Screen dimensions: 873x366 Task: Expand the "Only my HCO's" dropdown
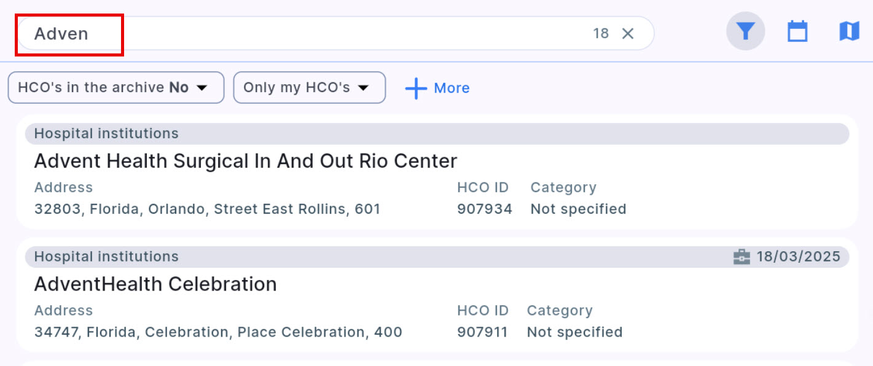click(x=309, y=88)
